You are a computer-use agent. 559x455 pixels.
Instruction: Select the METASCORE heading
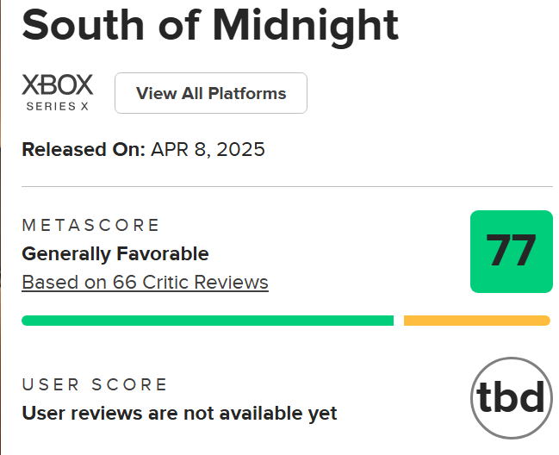91,226
